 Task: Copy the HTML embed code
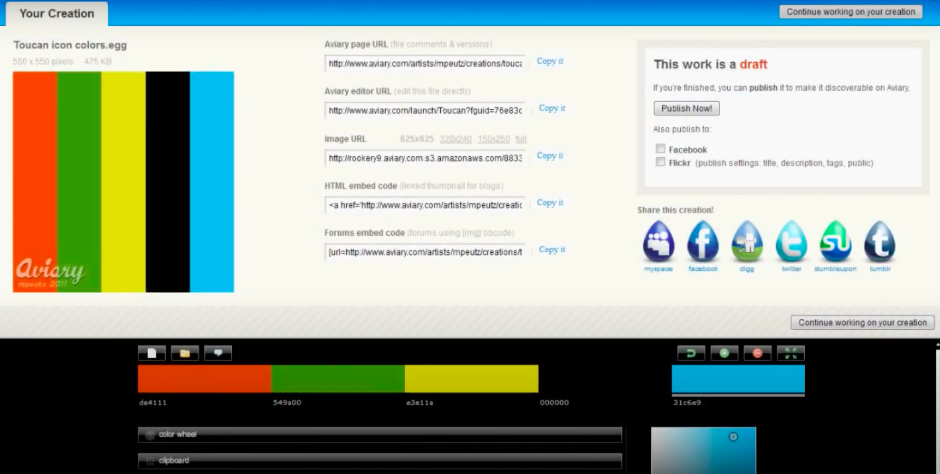coord(550,203)
